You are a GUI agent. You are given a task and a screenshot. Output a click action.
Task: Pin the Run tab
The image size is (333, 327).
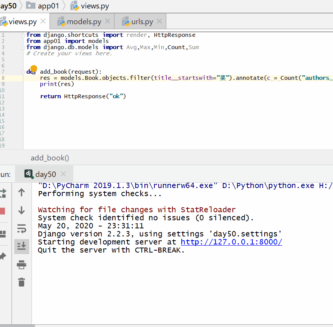[x=2, y=256]
